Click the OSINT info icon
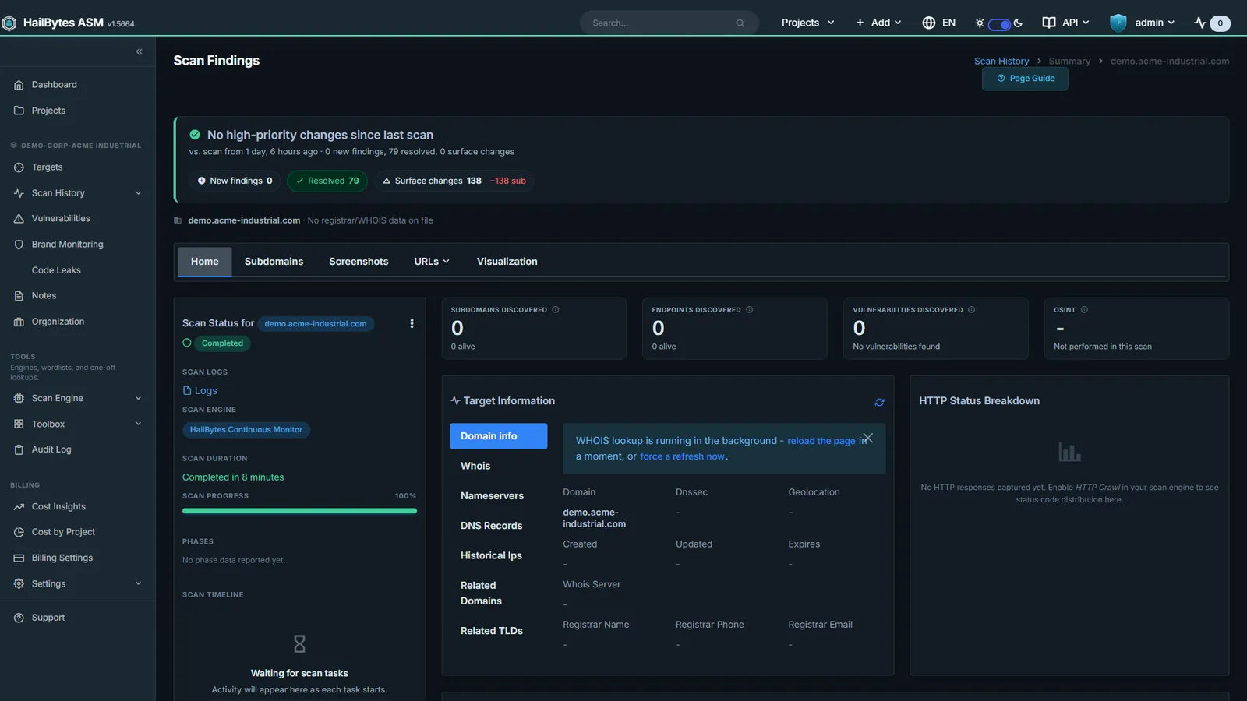 [x=1084, y=310]
